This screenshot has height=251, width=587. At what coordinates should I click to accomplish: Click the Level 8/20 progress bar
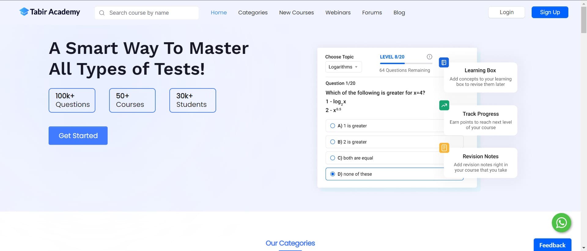click(x=406, y=63)
